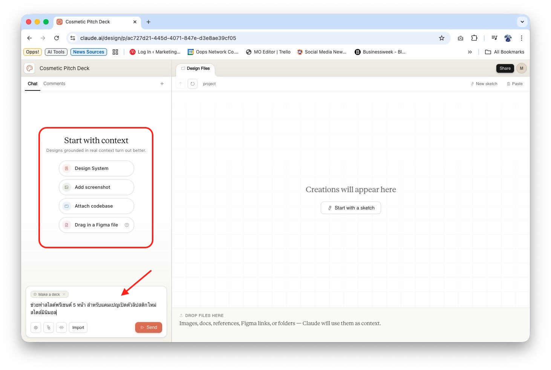Start voice input with waveform icon
This screenshot has width=551, height=370.
(x=61, y=327)
